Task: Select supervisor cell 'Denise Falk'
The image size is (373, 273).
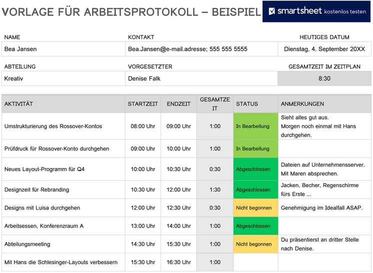Action: click(x=201, y=78)
